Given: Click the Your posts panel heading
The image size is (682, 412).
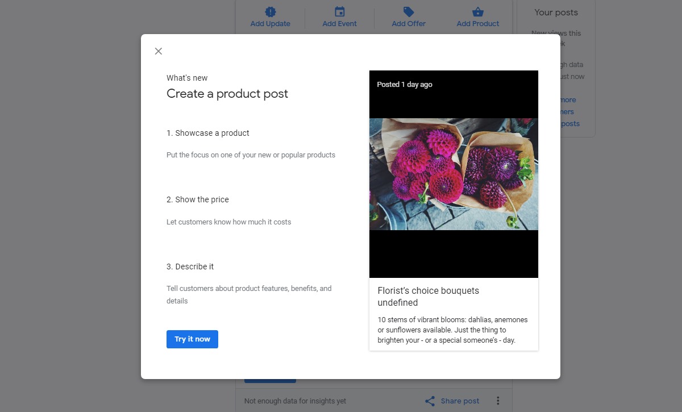Looking at the screenshot, I should click(x=555, y=12).
